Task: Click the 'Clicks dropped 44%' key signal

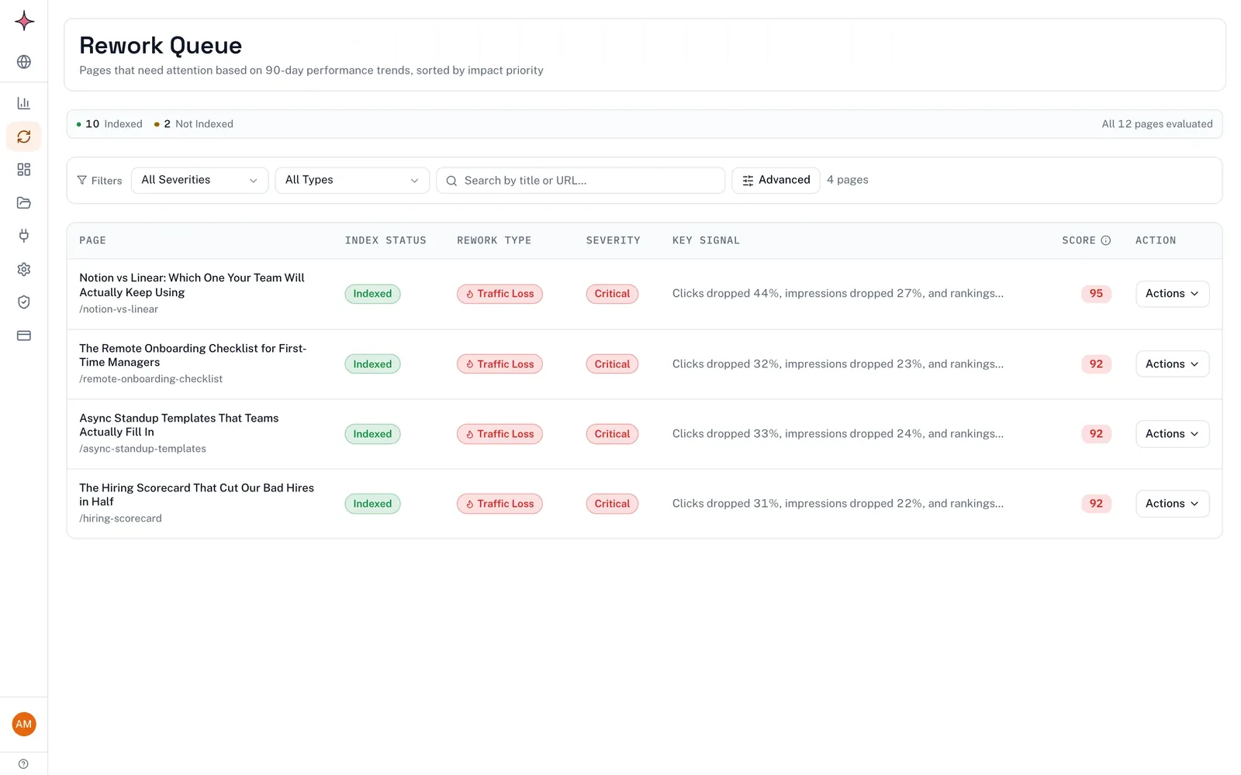Action: (x=838, y=294)
